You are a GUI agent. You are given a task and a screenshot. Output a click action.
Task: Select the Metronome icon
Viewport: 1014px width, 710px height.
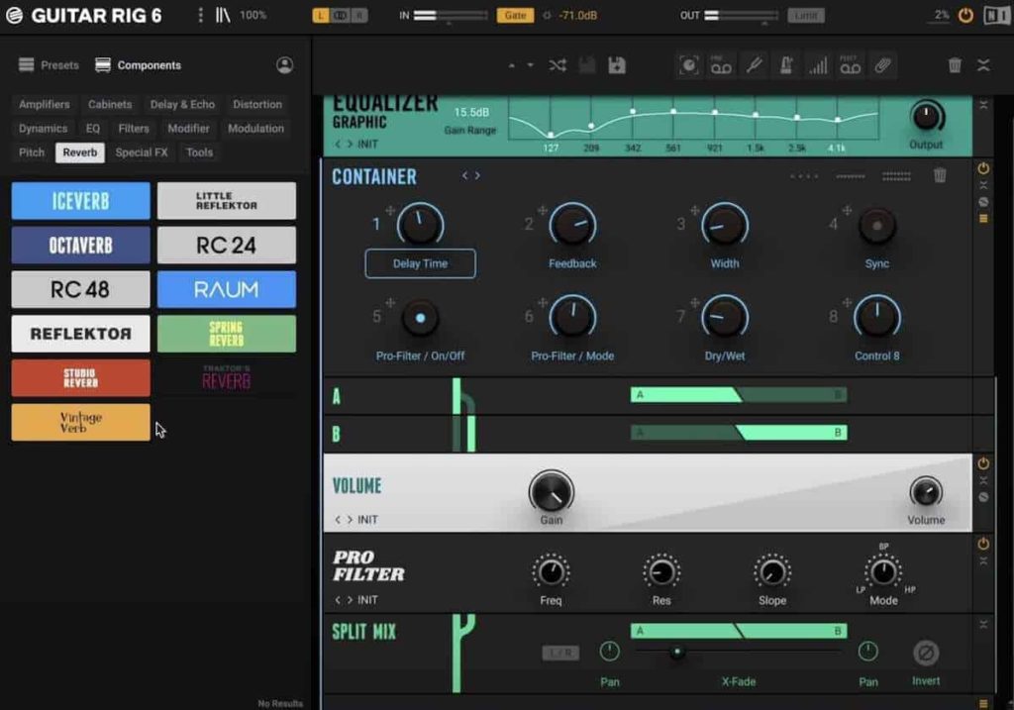[x=787, y=64]
